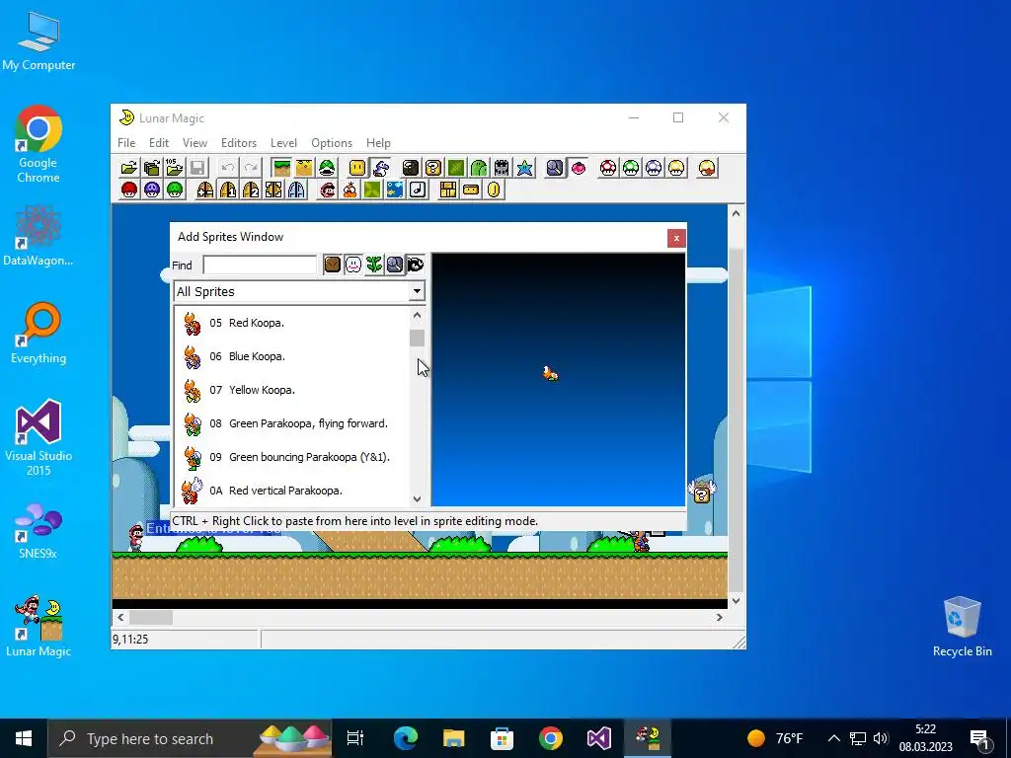The height and width of the screenshot is (758, 1011).
Task: Open the View menu
Action: pyautogui.click(x=194, y=143)
